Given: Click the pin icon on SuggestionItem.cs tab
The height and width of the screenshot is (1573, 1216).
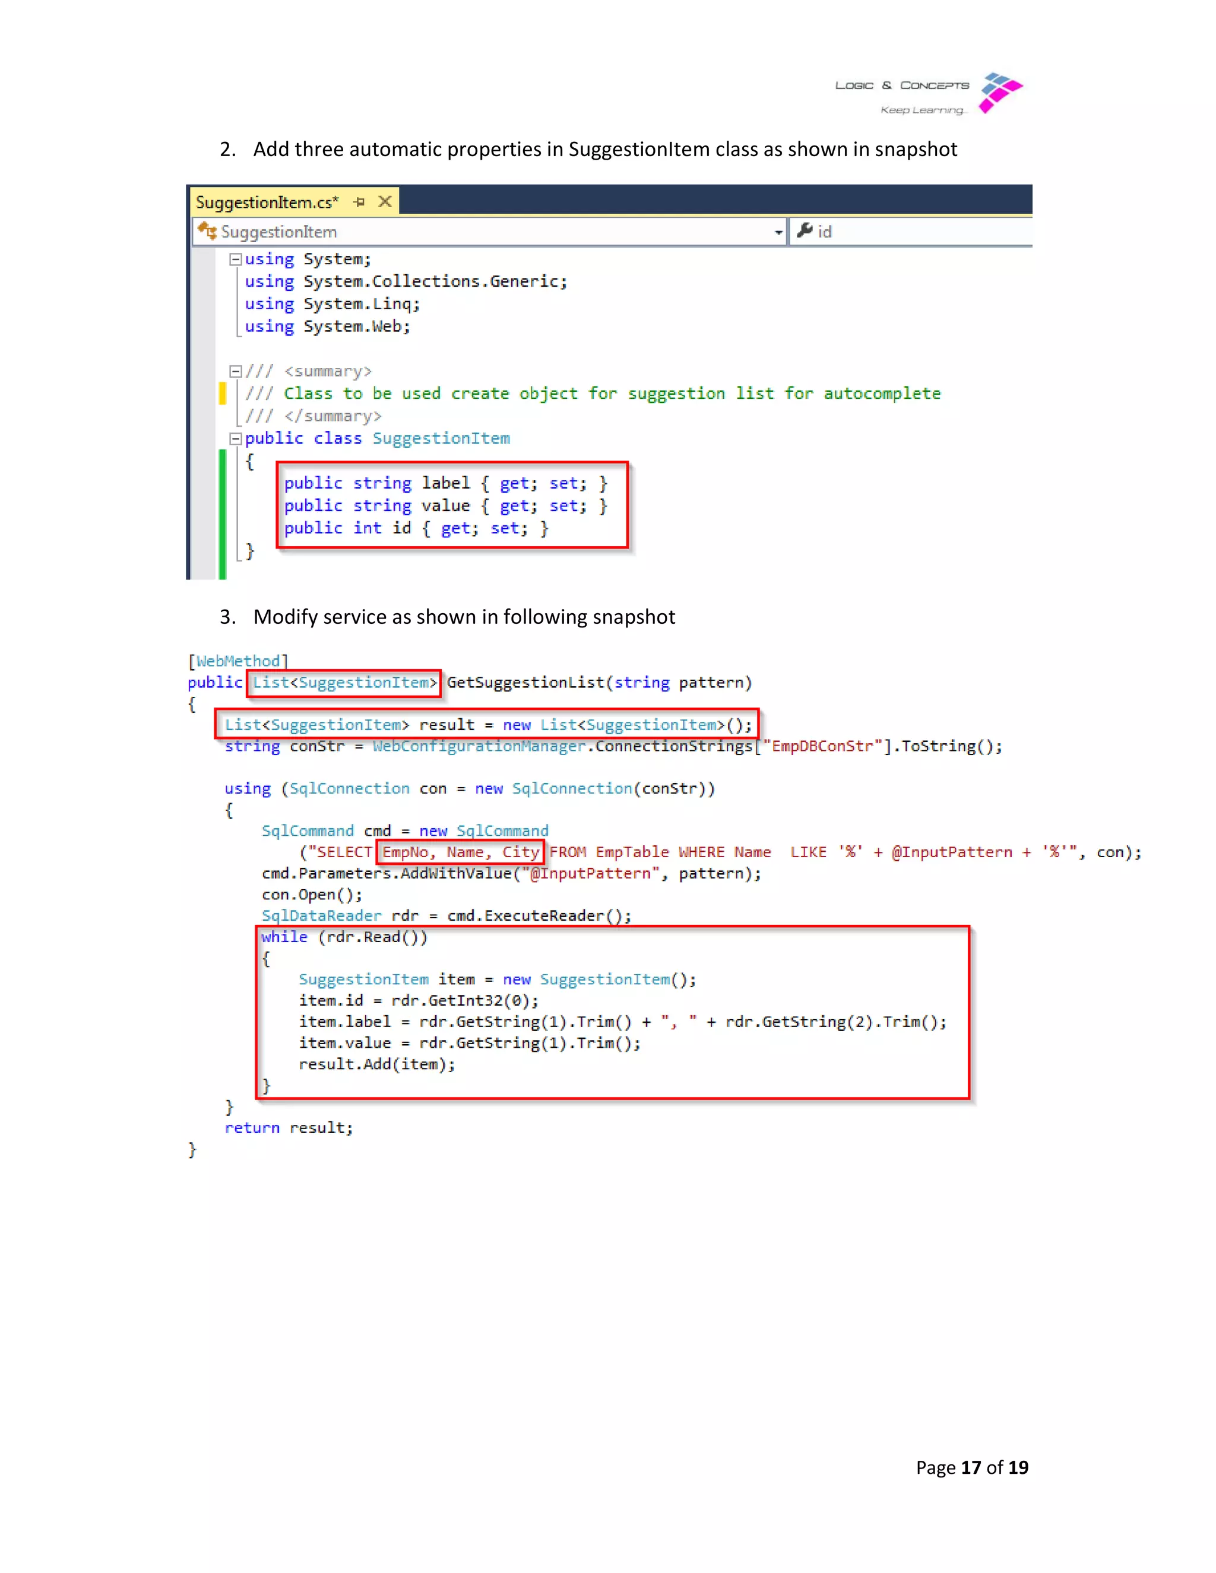Looking at the screenshot, I should [359, 202].
